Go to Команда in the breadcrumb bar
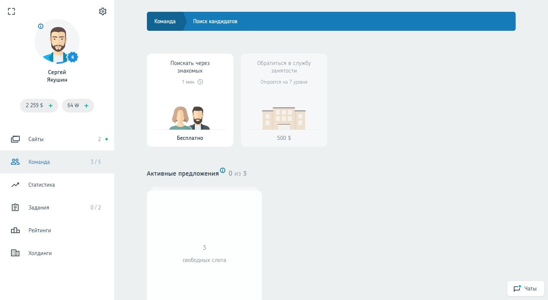Viewport: 548px width, 300px height. tap(165, 21)
